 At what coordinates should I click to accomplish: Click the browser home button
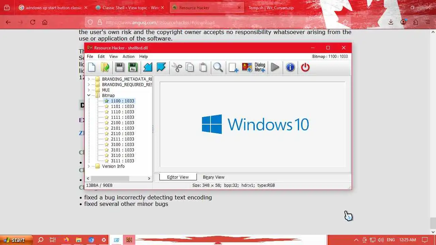click(x=45, y=22)
